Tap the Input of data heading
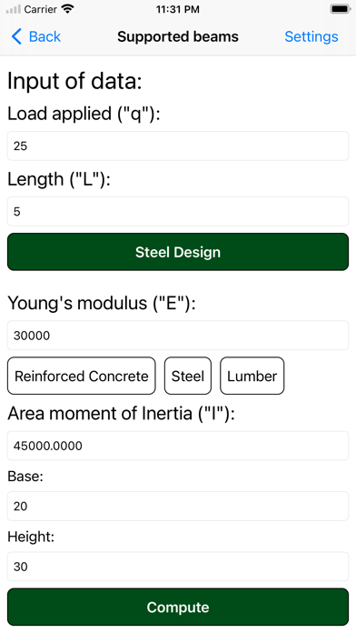Viewport: 356px width, 633px height. click(x=74, y=81)
